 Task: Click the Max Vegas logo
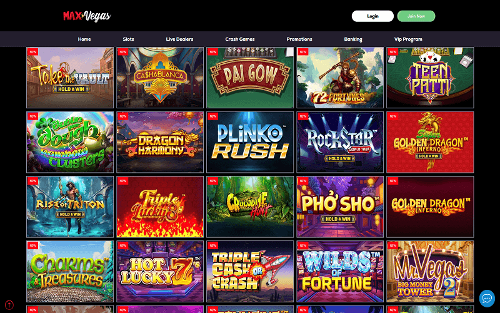[87, 16]
